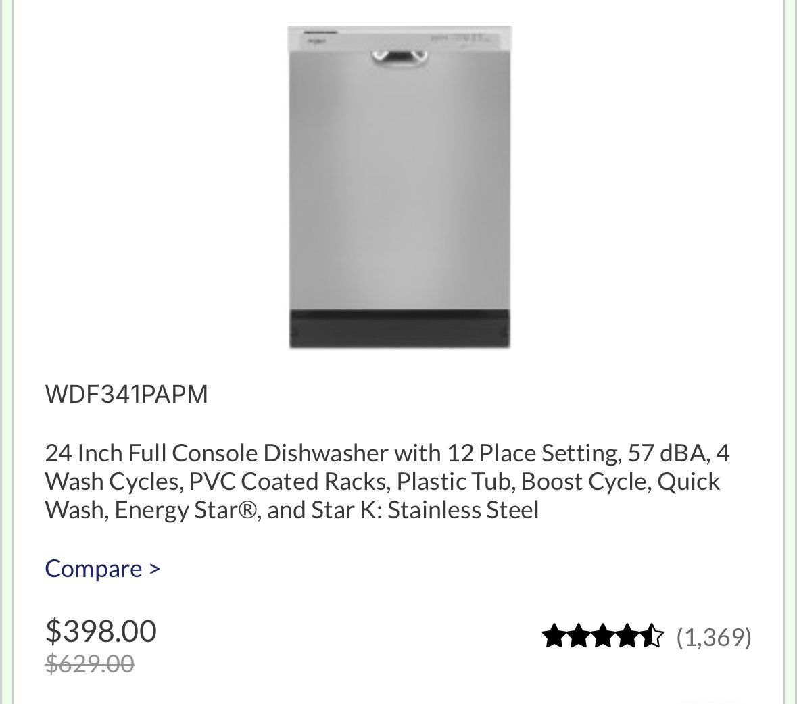
Task: Click the black kick plate on the dishwasher image
Action: tap(400, 330)
